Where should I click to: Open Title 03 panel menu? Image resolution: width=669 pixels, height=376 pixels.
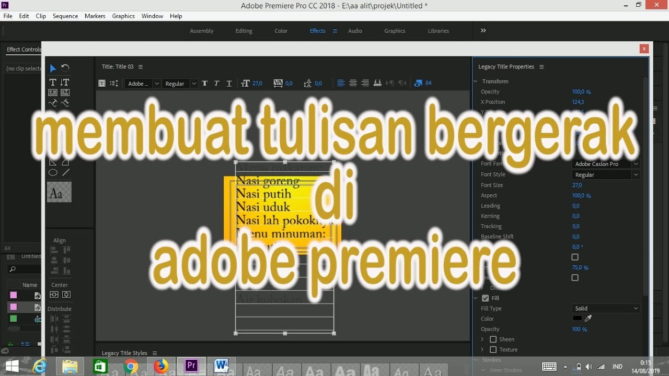coord(141,67)
